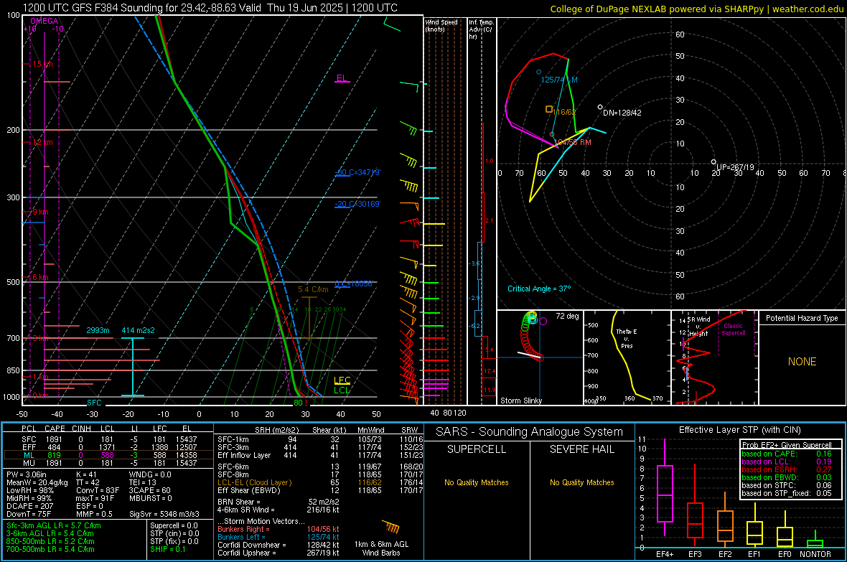
Task: Click the UP=267/19 Corfidi upshear circle marker
Action: [x=713, y=161]
